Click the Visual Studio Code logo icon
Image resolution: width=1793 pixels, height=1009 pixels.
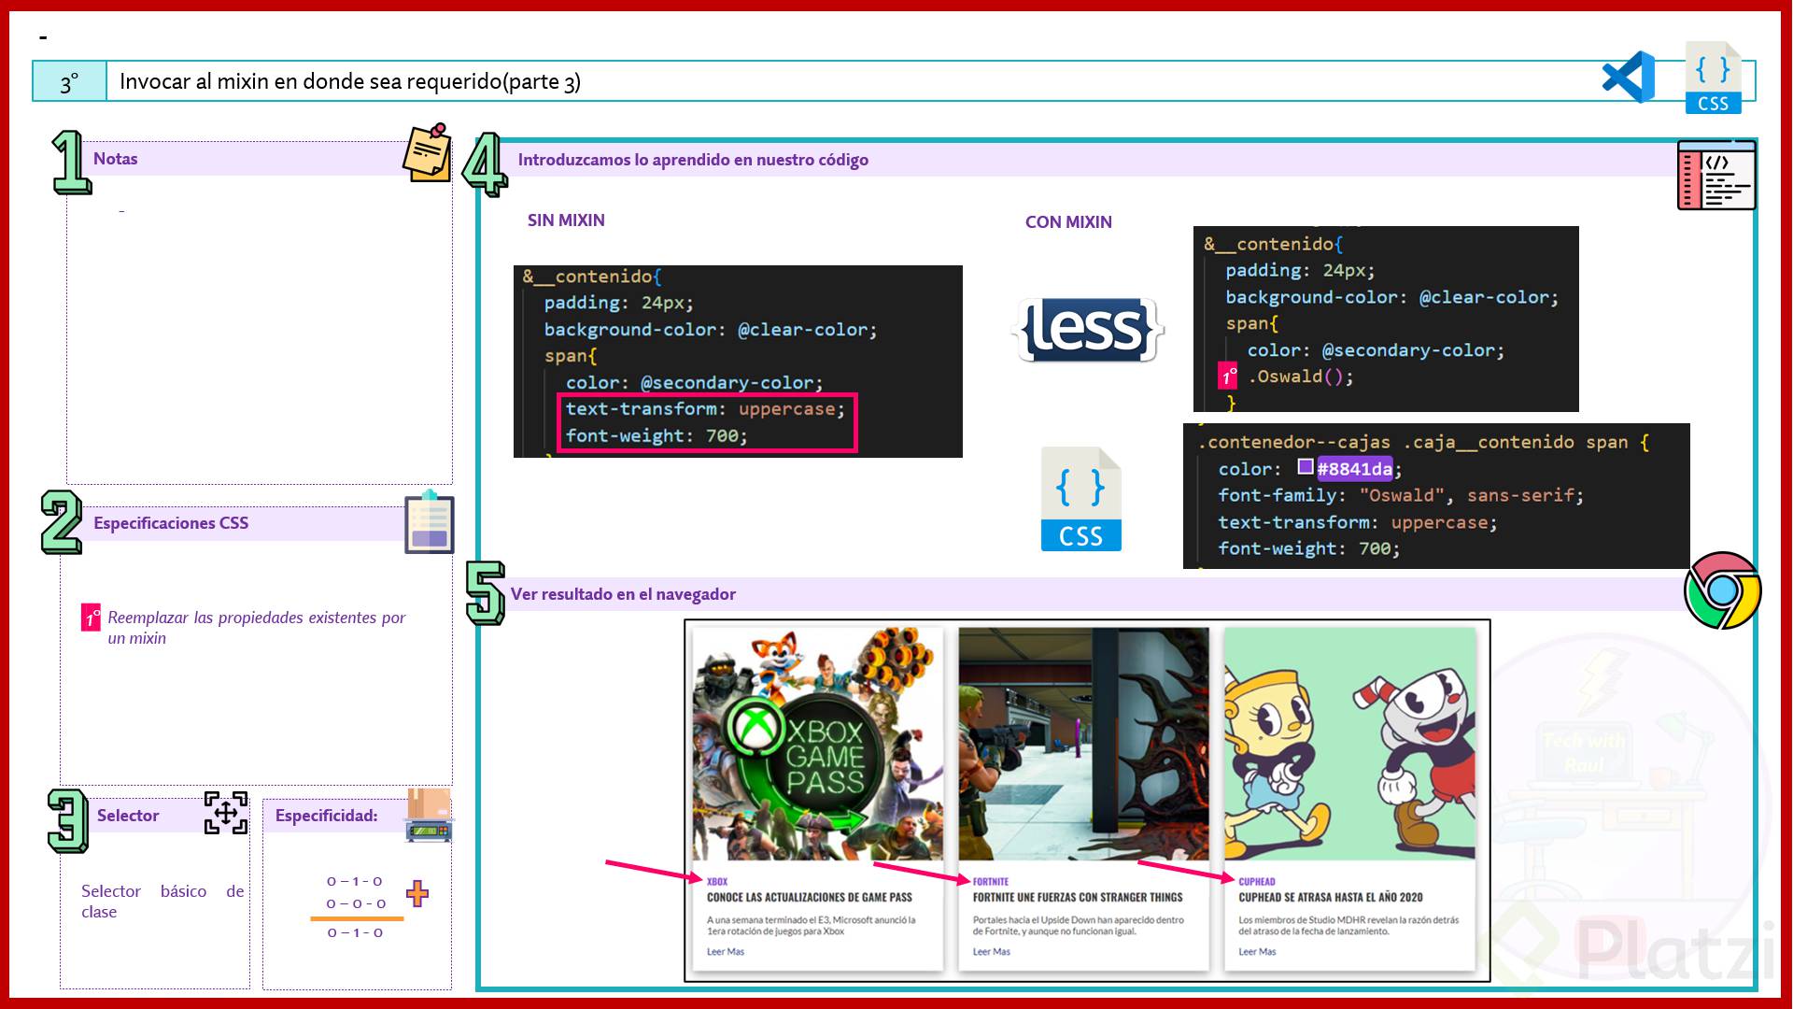pos(1629,78)
